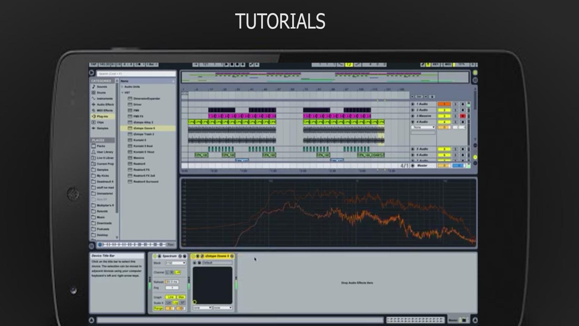The height and width of the screenshot is (326, 579).
Task: Open the Packs place
Action: [x=102, y=146]
